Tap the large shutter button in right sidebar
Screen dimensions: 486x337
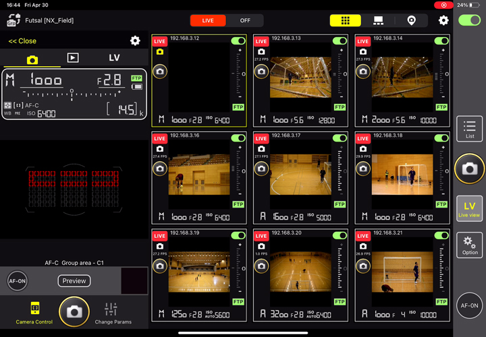(470, 168)
